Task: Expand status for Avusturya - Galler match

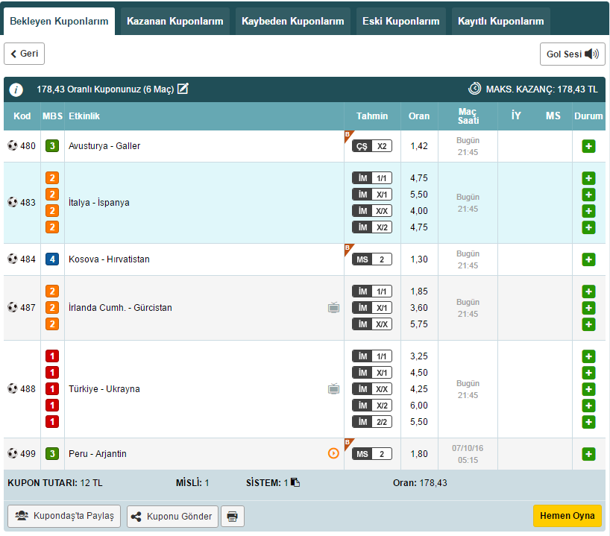Action: (x=588, y=146)
